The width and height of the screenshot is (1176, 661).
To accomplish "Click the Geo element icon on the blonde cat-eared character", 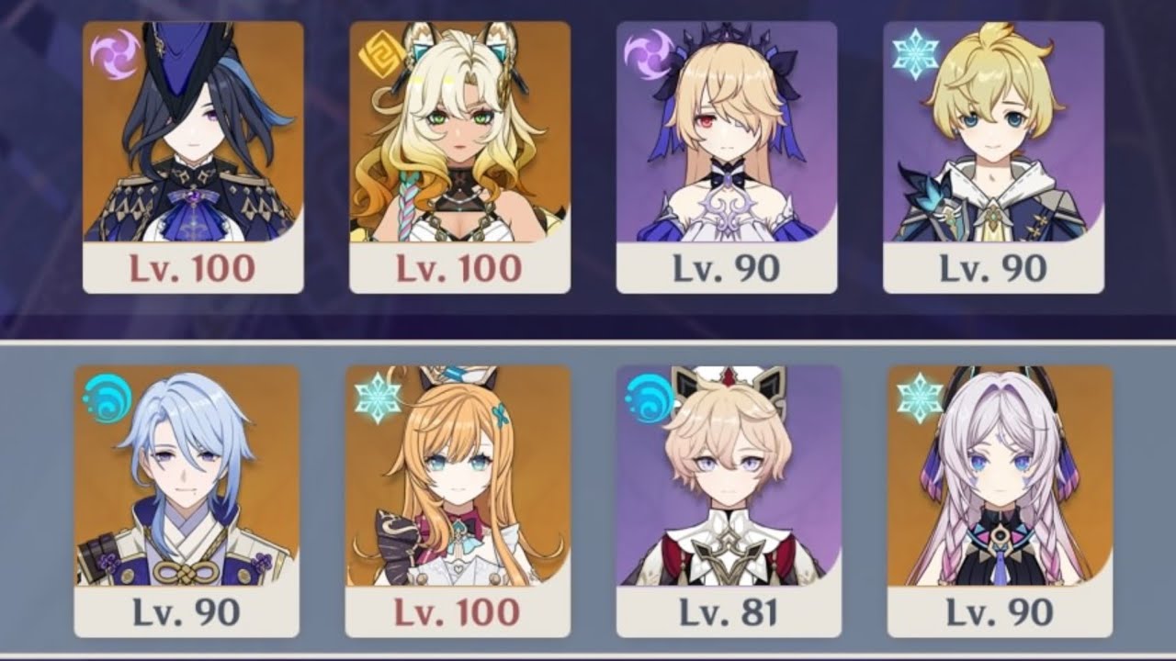I will coord(378,54).
